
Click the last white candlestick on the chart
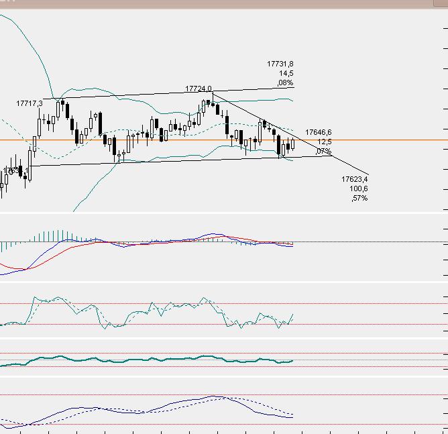(x=293, y=144)
